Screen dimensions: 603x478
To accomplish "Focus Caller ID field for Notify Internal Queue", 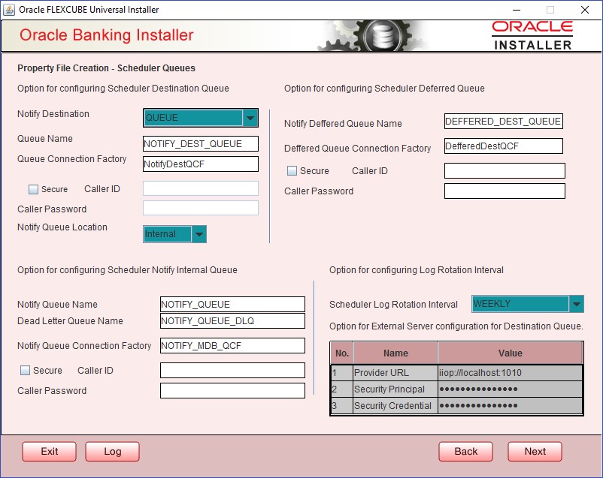I will pyautogui.click(x=232, y=370).
